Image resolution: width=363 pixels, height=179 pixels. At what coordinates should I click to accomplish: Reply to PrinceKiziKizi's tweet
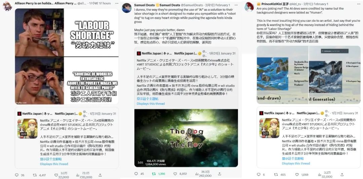[258, 175]
